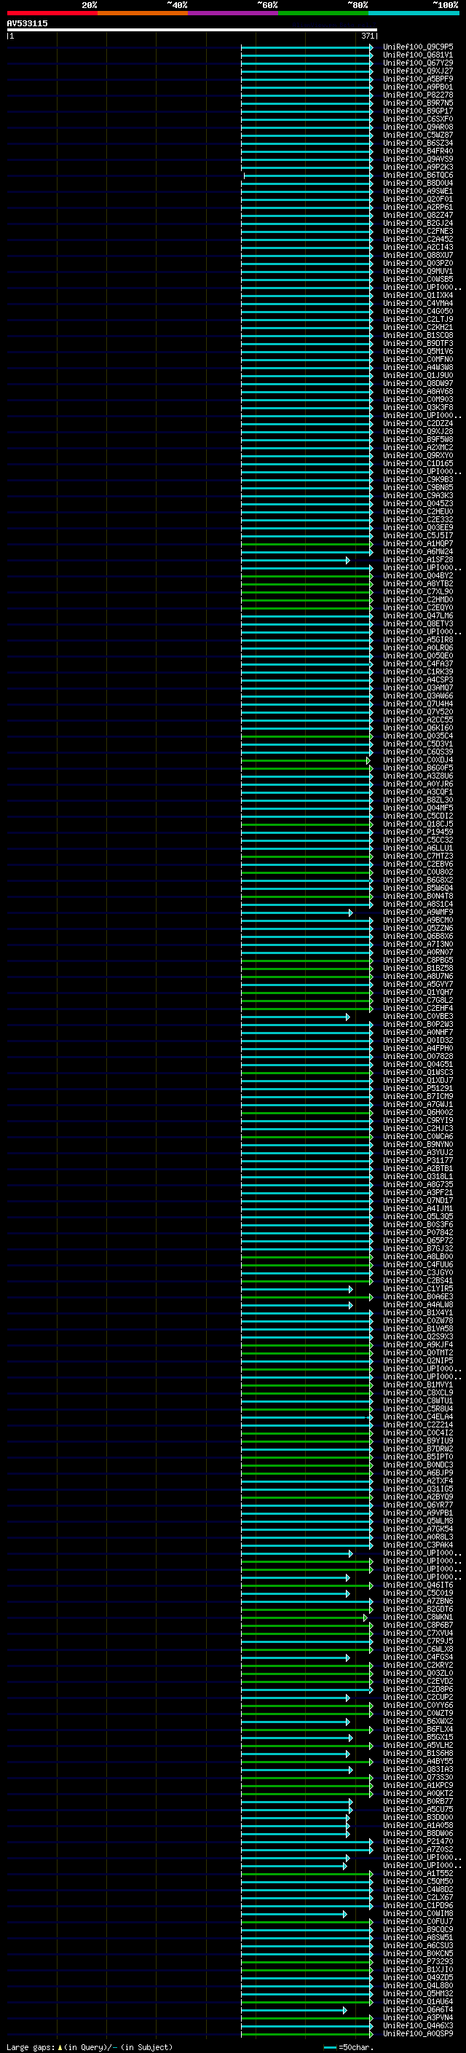
Task: Click label UniRef100_P21470
Action: point(417,1841)
